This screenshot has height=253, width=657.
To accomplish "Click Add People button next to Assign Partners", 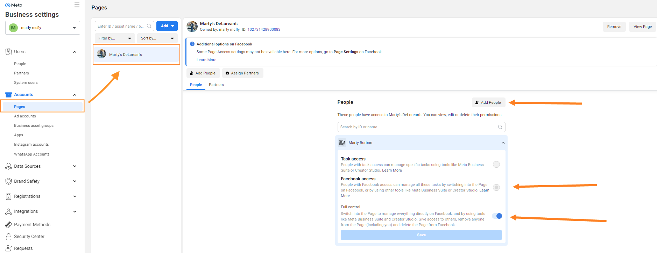I will pos(203,73).
